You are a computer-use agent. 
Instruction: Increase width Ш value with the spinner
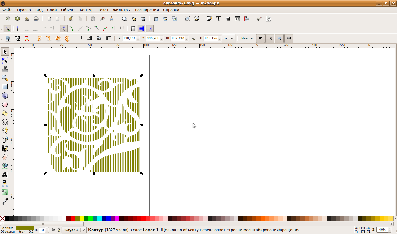click(187, 37)
